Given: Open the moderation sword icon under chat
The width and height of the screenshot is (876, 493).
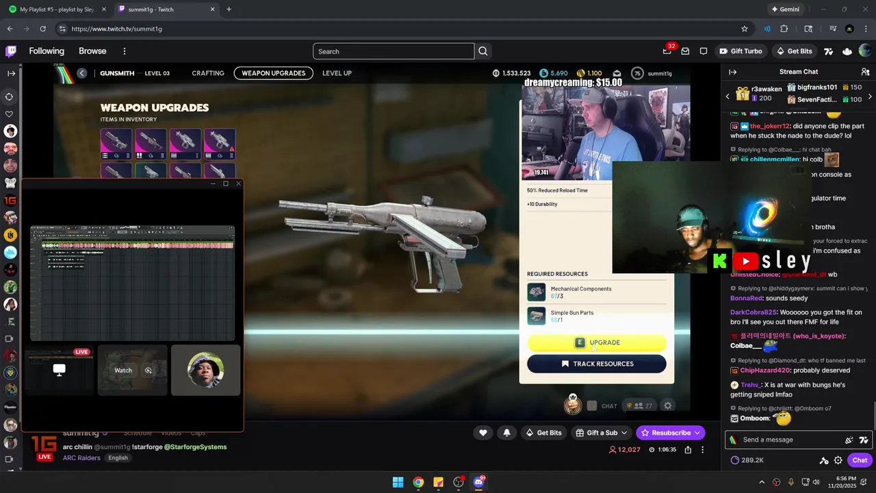Looking at the screenshot, I should tap(824, 461).
